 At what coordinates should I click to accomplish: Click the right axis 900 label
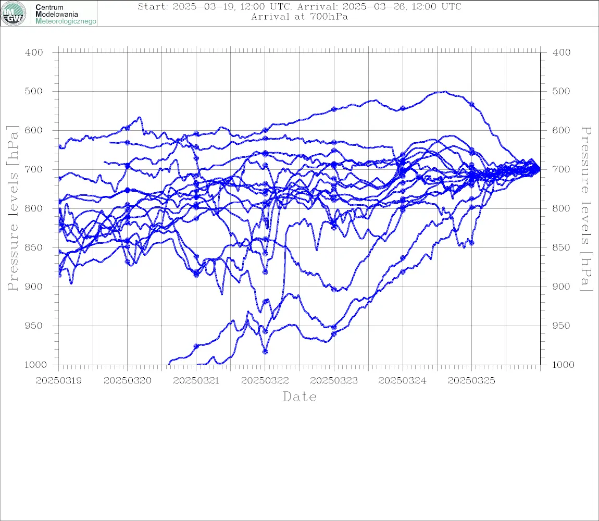[561, 287]
